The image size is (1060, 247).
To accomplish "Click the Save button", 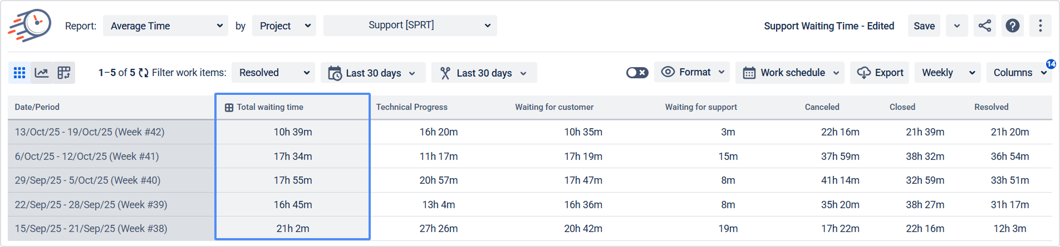I will [x=924, y=26].
